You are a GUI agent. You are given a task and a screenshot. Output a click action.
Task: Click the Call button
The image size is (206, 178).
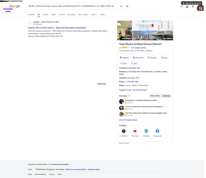click(x=134, y=63)
